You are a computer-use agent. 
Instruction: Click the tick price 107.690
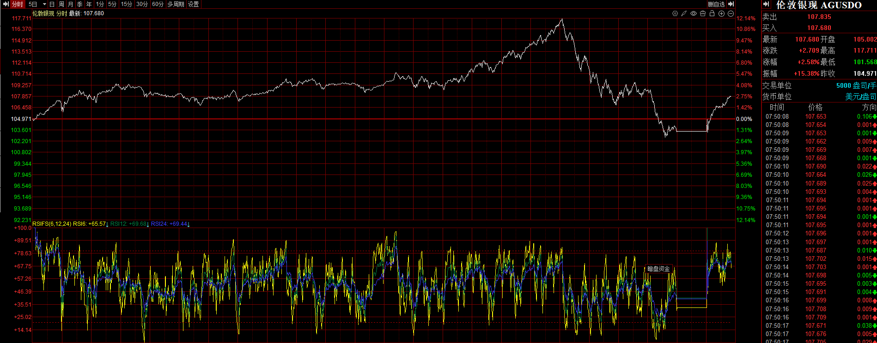click(816, 167)
